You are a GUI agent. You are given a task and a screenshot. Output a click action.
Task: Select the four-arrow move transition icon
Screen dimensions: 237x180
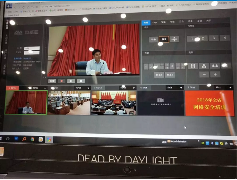174,39
